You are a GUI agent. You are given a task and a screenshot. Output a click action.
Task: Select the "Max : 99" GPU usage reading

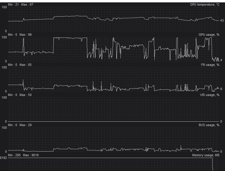click(x=26, y=35)
